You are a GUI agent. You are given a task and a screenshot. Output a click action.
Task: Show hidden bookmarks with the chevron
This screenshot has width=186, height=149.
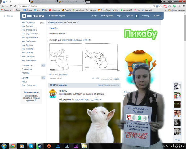tap(166, 10)
